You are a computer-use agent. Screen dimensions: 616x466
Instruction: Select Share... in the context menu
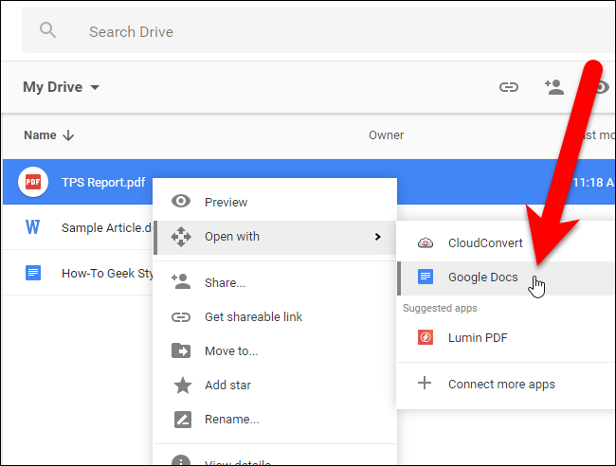[x=225, y=282]
